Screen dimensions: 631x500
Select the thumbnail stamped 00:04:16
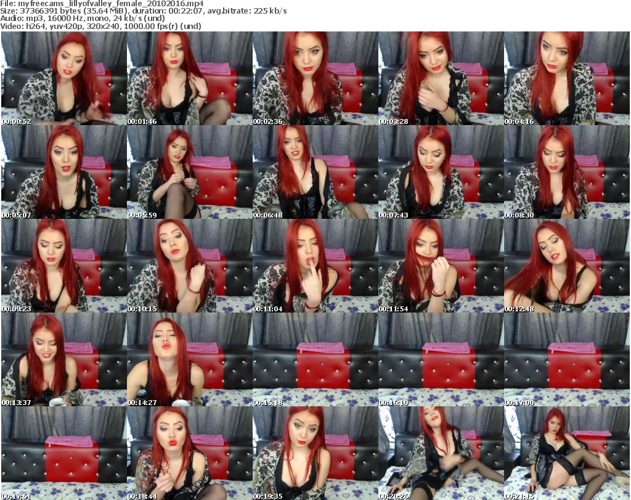567,78
